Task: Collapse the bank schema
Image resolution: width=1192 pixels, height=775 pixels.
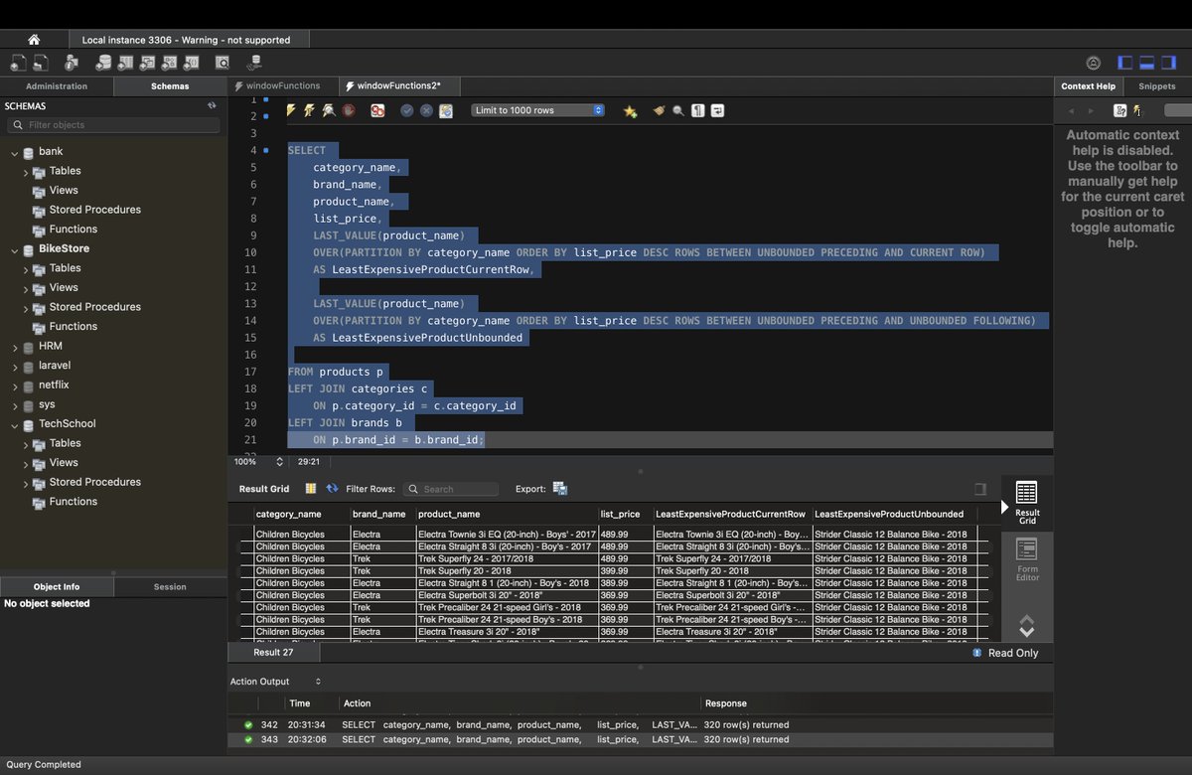Action: 15,153
